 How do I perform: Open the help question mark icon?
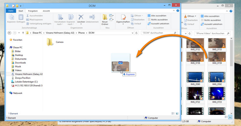(x=178, y=10)
